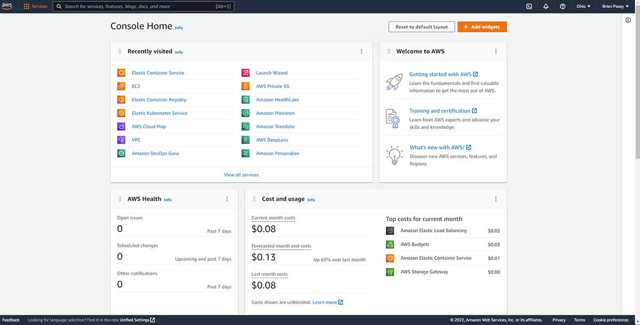Expand the Ohio region dropdown
This screenshot has width=640, height=325.
584,6
